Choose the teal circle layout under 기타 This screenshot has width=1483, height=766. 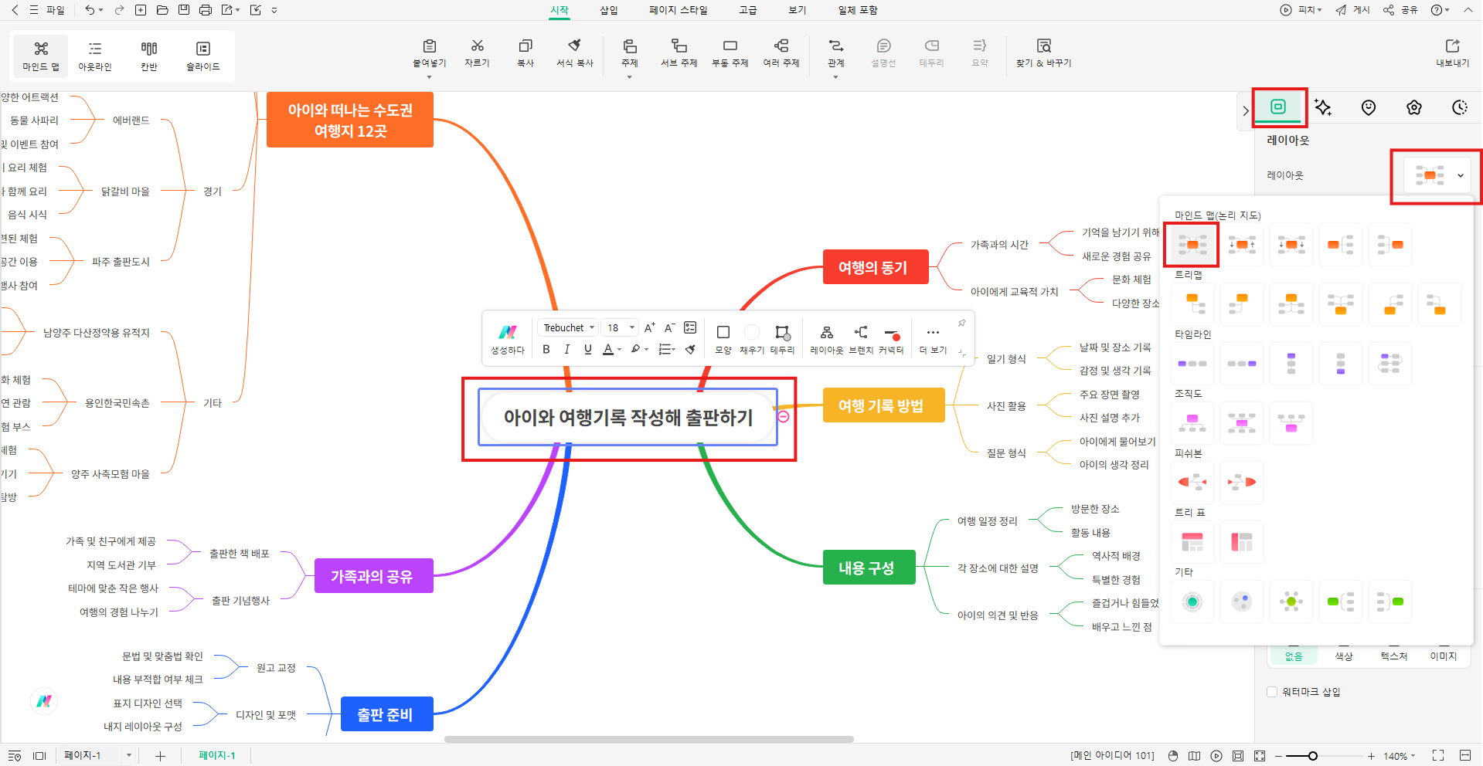(x=1192, y=602)
